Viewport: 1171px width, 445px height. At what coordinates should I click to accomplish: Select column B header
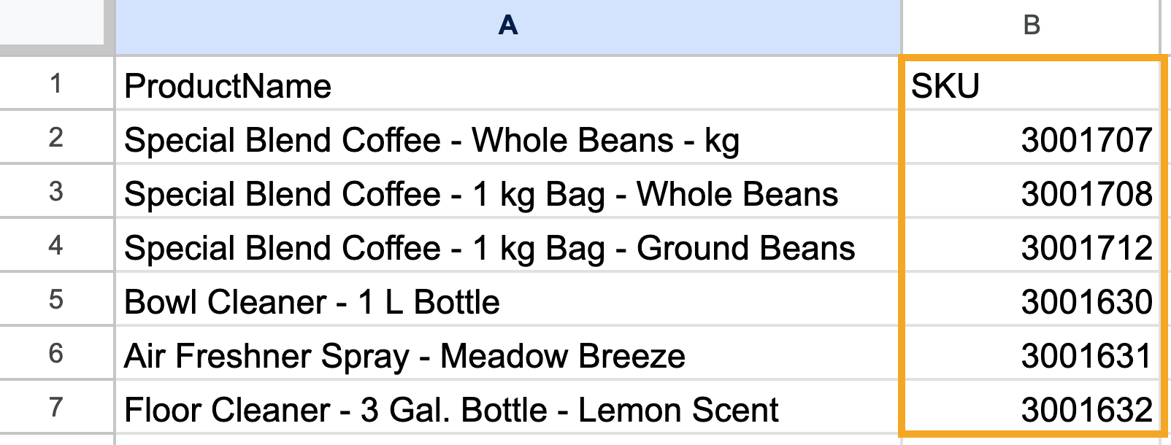(x=1033, y=26)
